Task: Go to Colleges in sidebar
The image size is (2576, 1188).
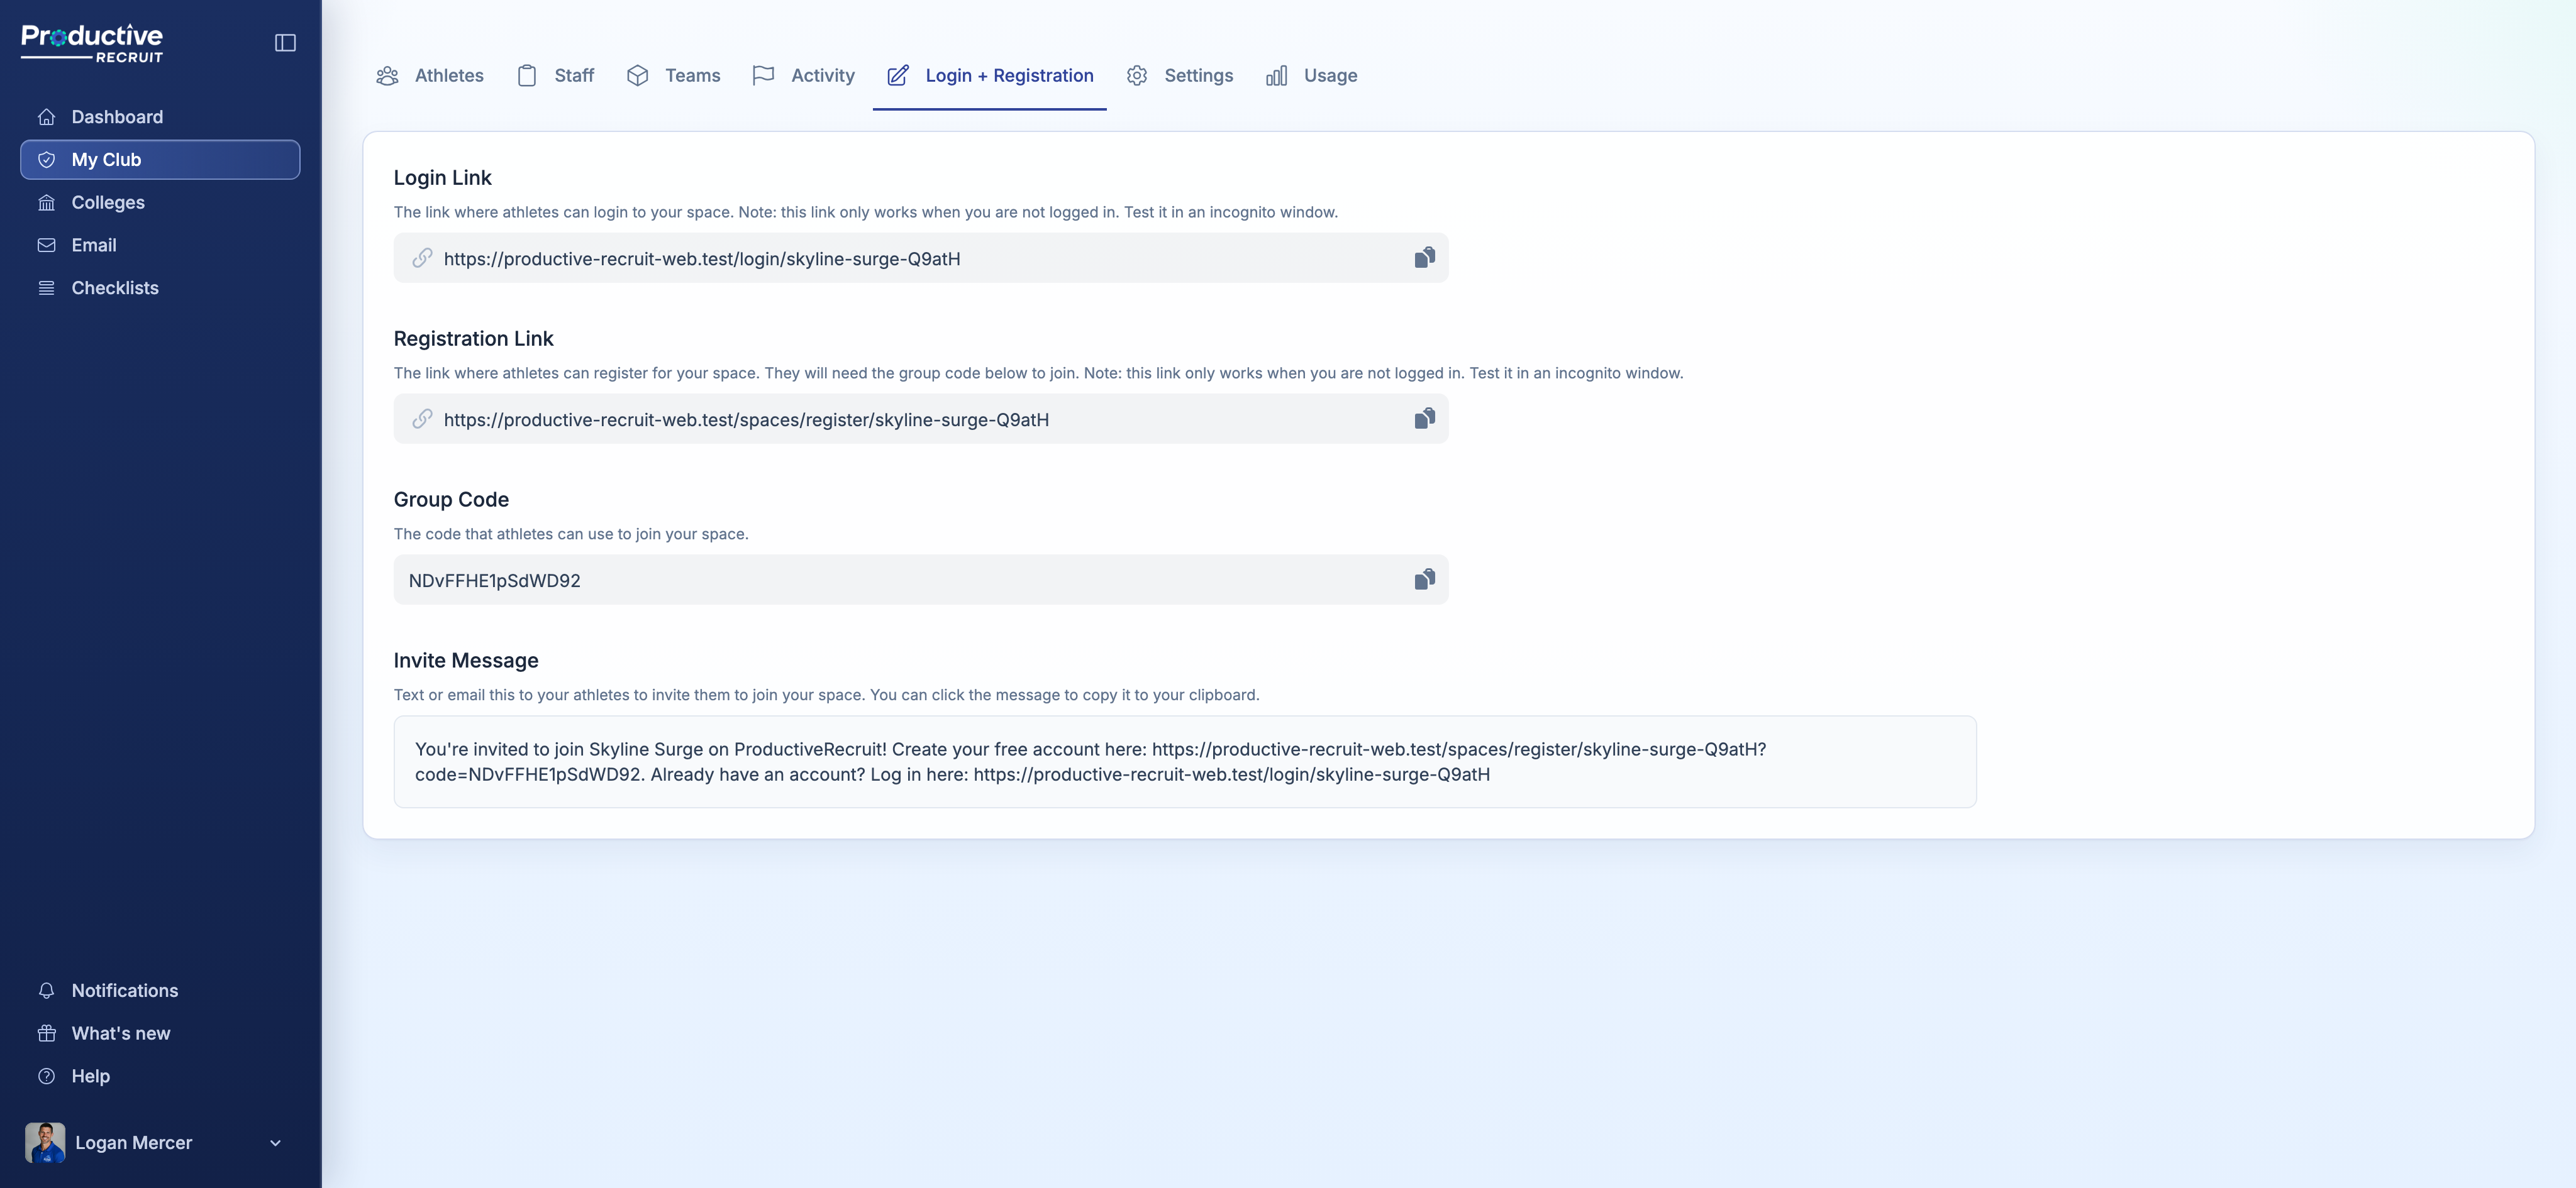Action: 160,203
